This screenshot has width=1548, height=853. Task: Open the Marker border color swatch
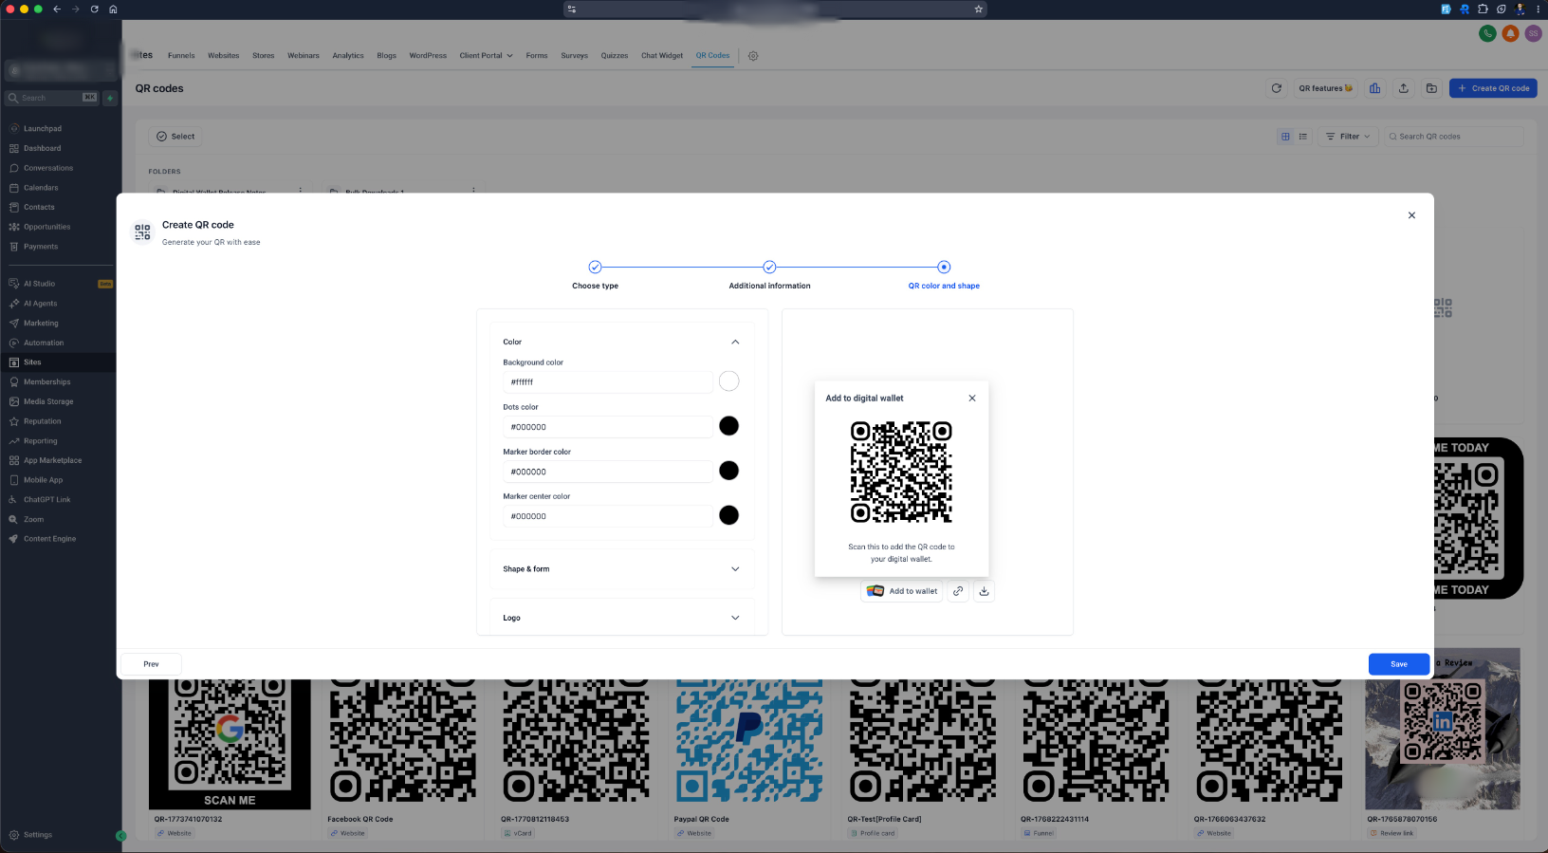728,471
